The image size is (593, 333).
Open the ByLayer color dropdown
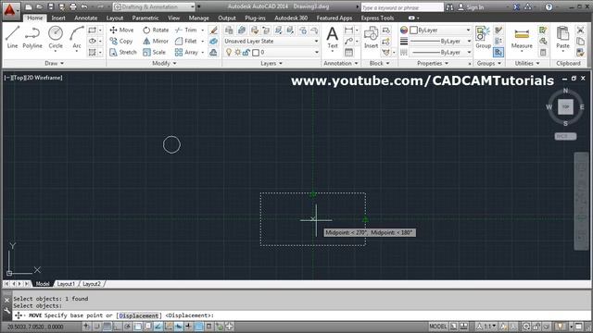pos(441,30)
